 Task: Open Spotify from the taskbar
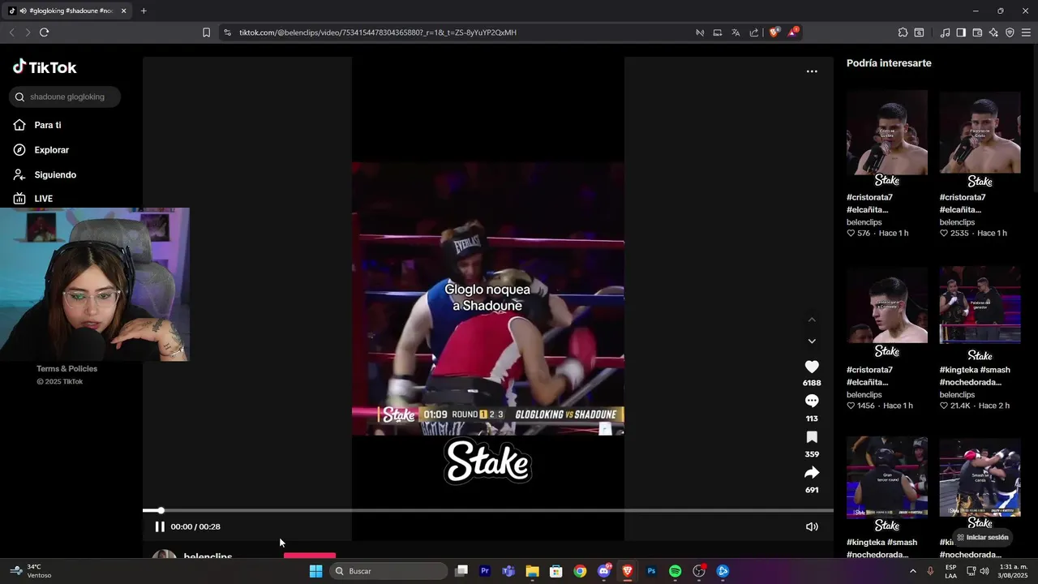(675, 571)
